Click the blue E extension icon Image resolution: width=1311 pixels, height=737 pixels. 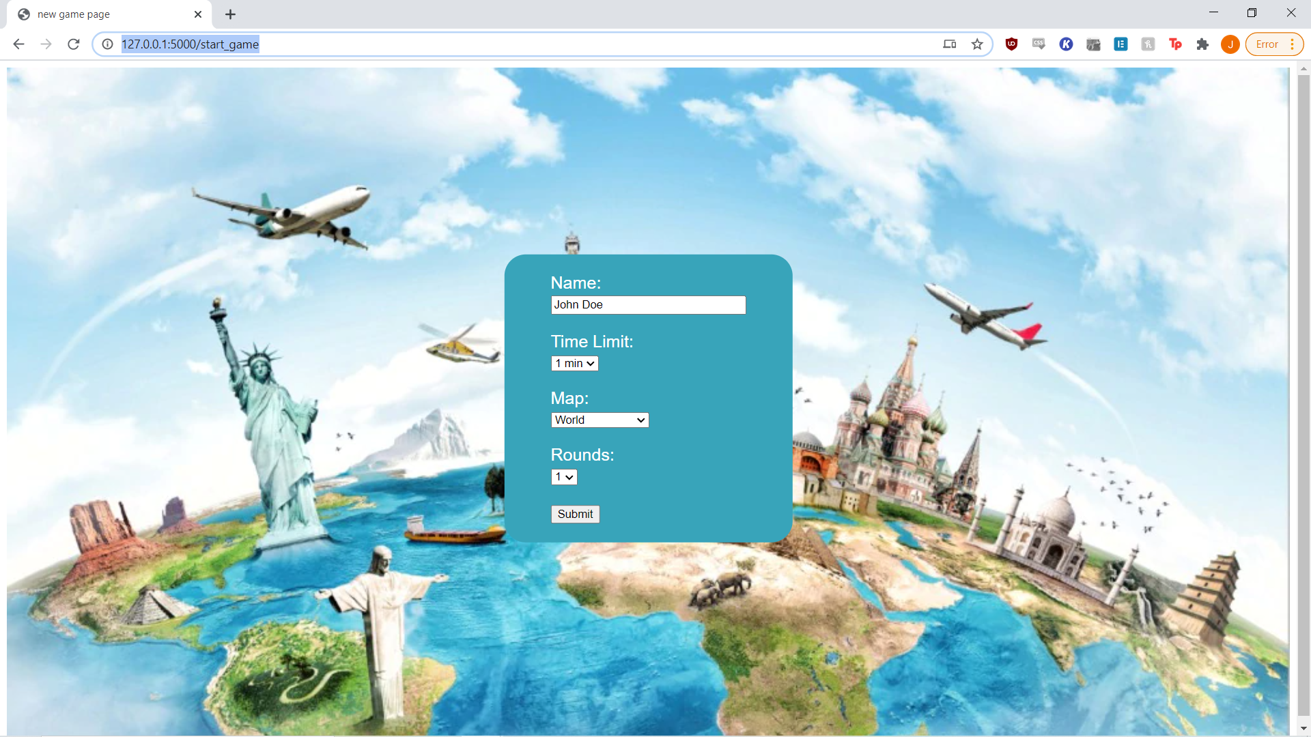pyautogui.click(x=1120, y=44)
